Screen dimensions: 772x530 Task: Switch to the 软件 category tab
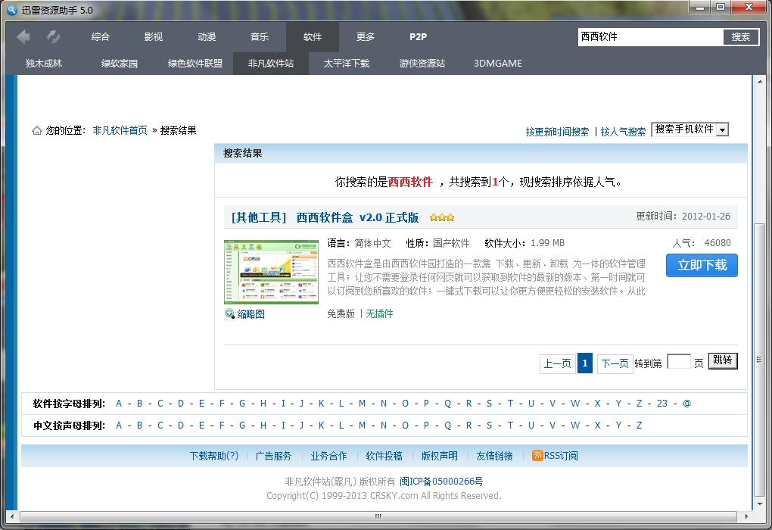point(313,36)
